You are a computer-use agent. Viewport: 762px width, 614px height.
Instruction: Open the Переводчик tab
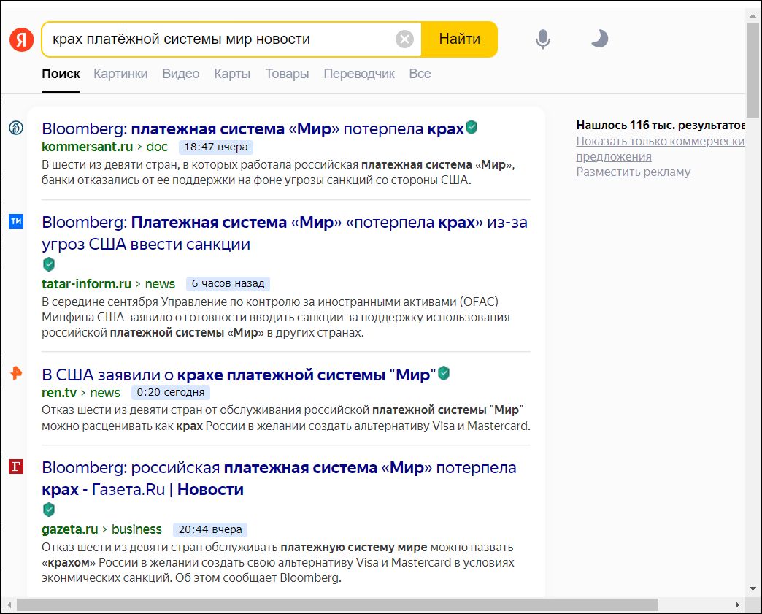coord(359,74)
